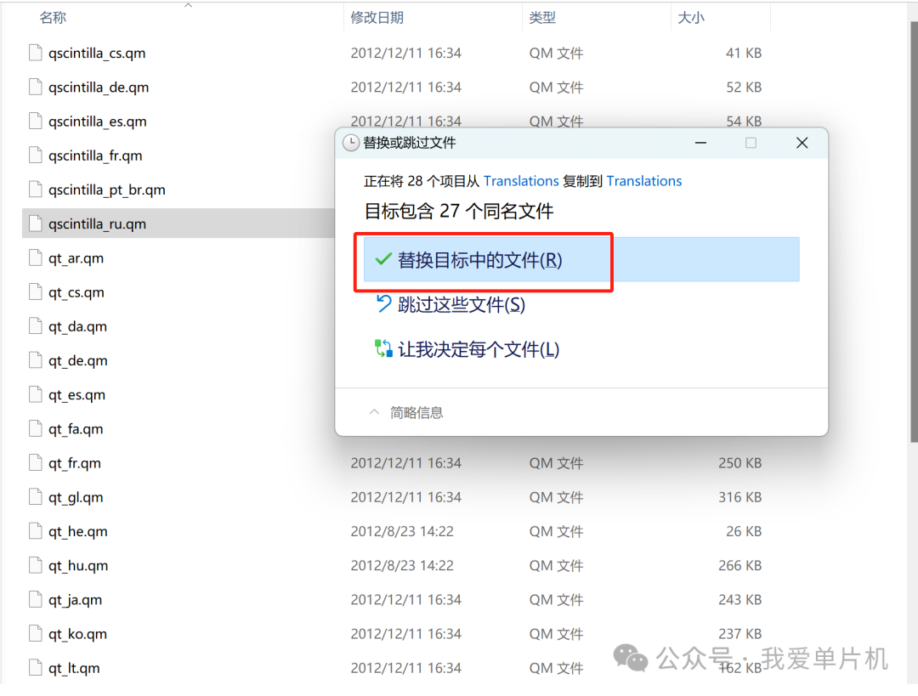This screenshot has height=696, width=918.
Task: Sort files by 类型 column header
Action: 542,18
